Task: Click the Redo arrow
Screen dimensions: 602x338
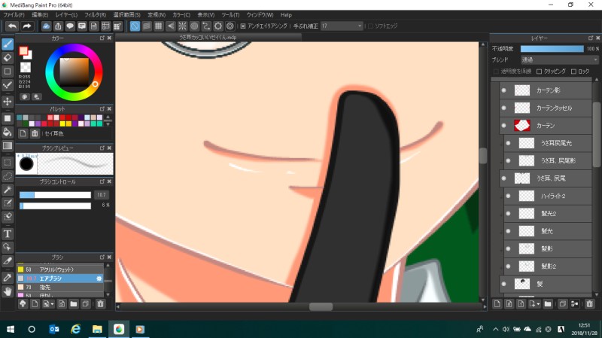Action: [x=27, y=26]
